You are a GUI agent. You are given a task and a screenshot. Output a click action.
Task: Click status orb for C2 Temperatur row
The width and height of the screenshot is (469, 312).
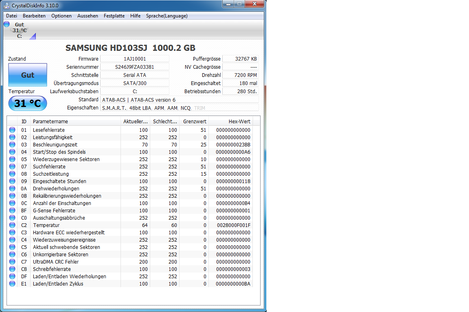pos(12,225)
